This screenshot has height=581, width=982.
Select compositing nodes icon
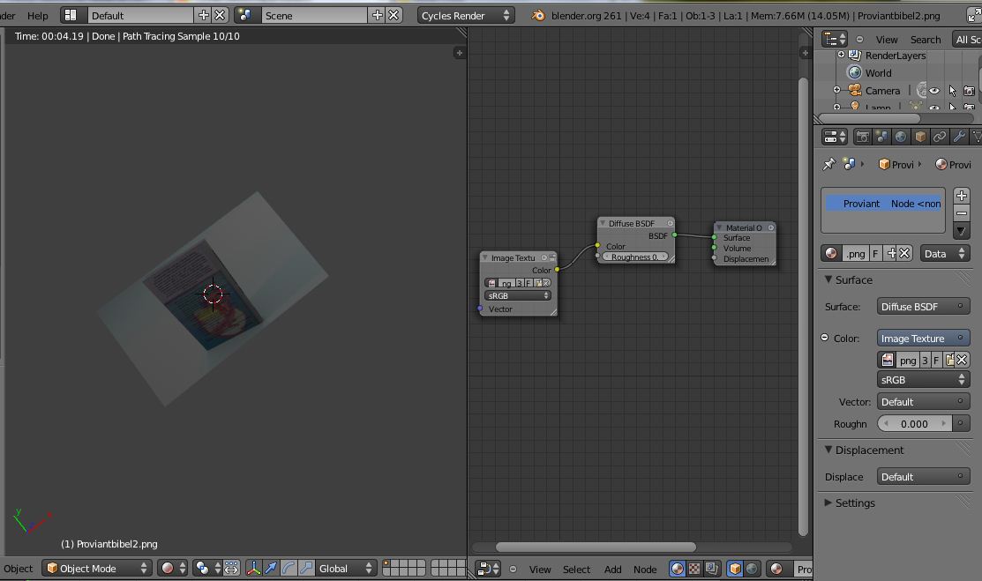[711, 569]
